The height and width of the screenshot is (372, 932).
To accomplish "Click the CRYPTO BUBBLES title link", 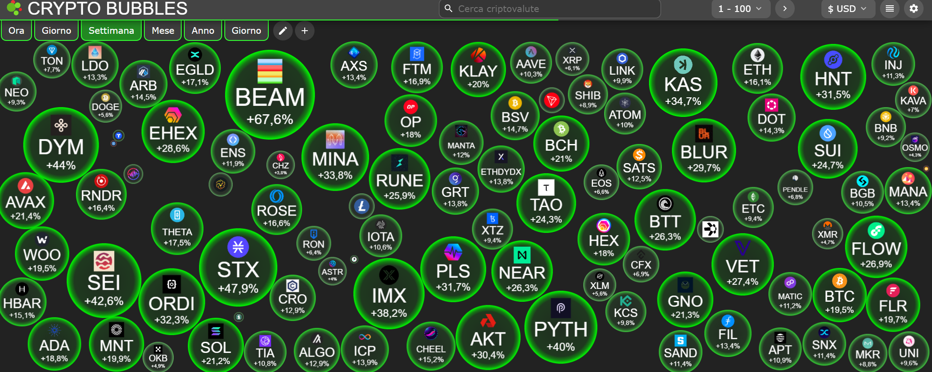I will 108,8.
